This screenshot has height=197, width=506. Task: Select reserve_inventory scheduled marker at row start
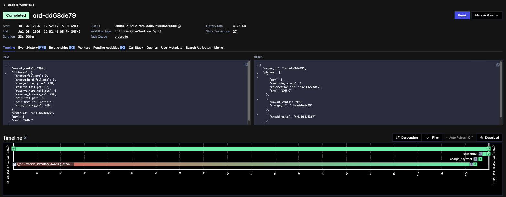click(14, 164)
